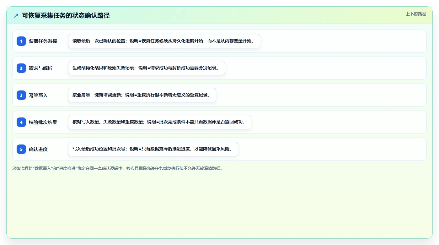The image size is (439, 245).
Task: Click the description box starting 核对写入数量
Action: [x=160, y=122]
